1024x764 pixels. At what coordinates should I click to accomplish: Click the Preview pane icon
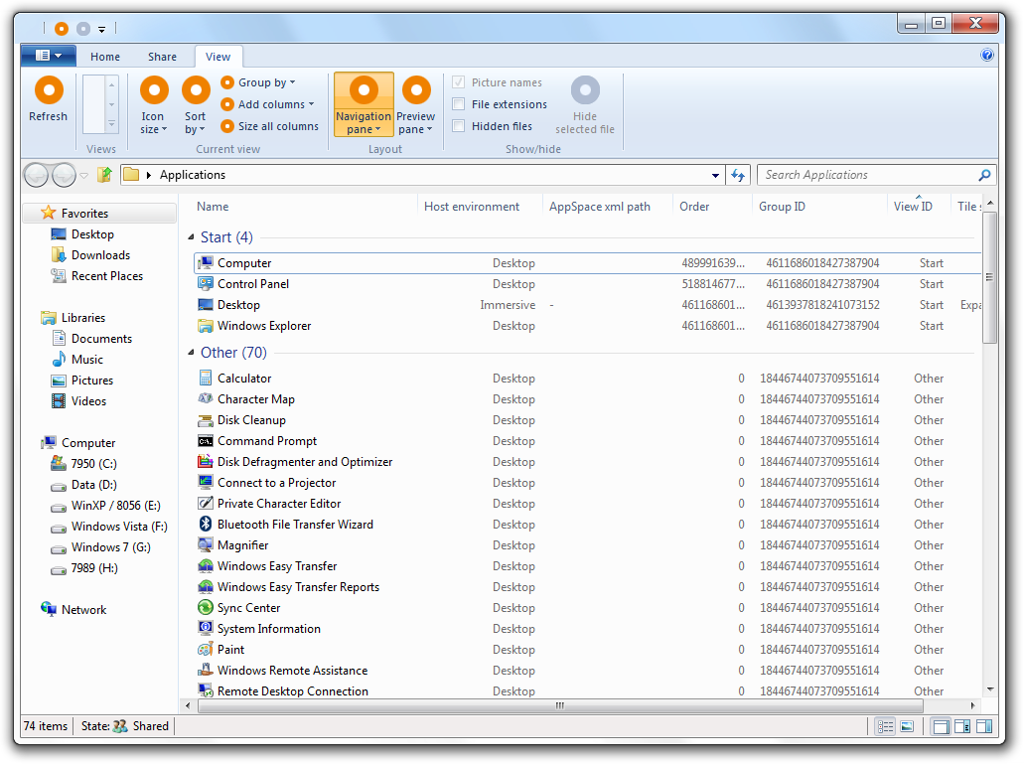(x=416, y=91)
